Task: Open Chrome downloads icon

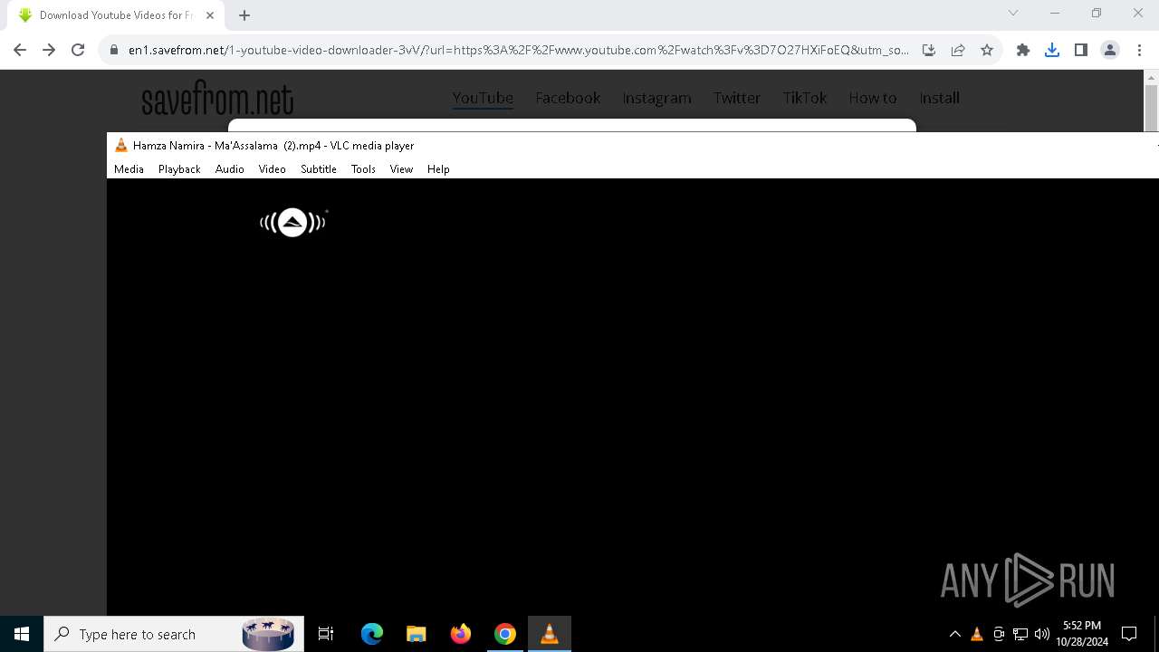Action: pyautogui.click(x=1052, y=50)
